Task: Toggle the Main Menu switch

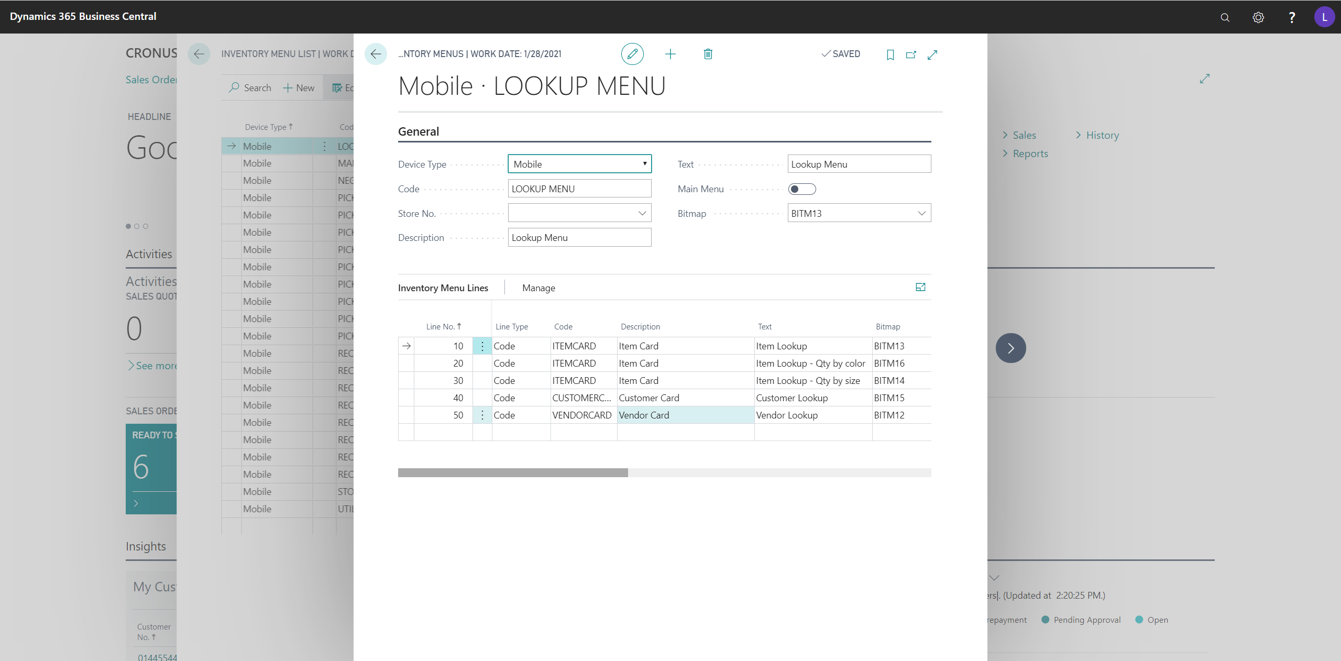Action: point(802,189)
